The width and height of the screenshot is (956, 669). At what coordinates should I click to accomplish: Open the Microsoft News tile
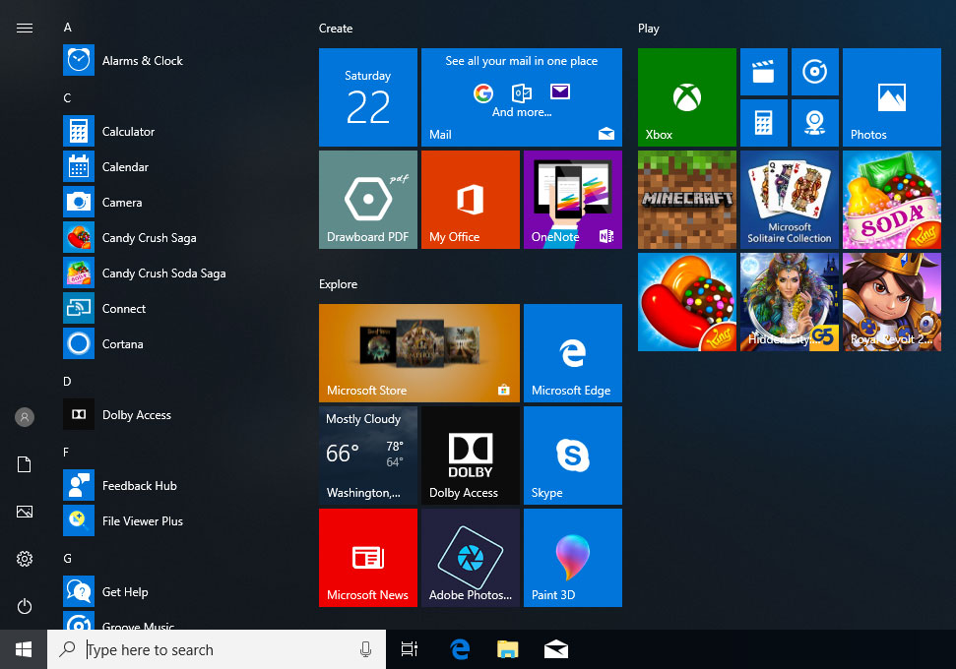(x=368, y=558)
